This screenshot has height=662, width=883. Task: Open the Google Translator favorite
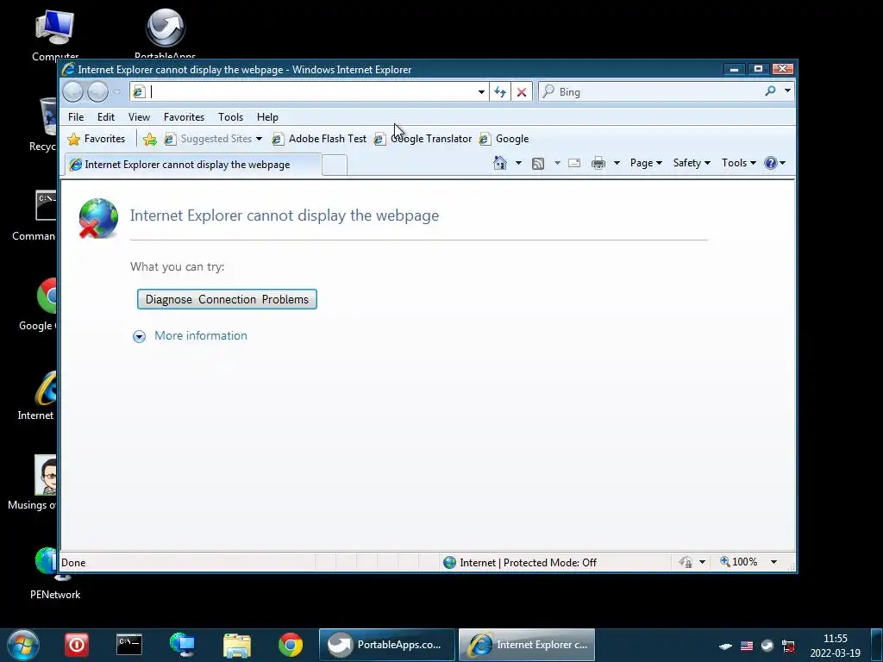tap(423, 139)
